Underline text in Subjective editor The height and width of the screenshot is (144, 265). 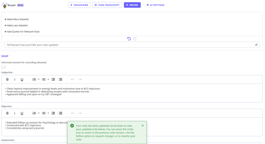point(22,80)
